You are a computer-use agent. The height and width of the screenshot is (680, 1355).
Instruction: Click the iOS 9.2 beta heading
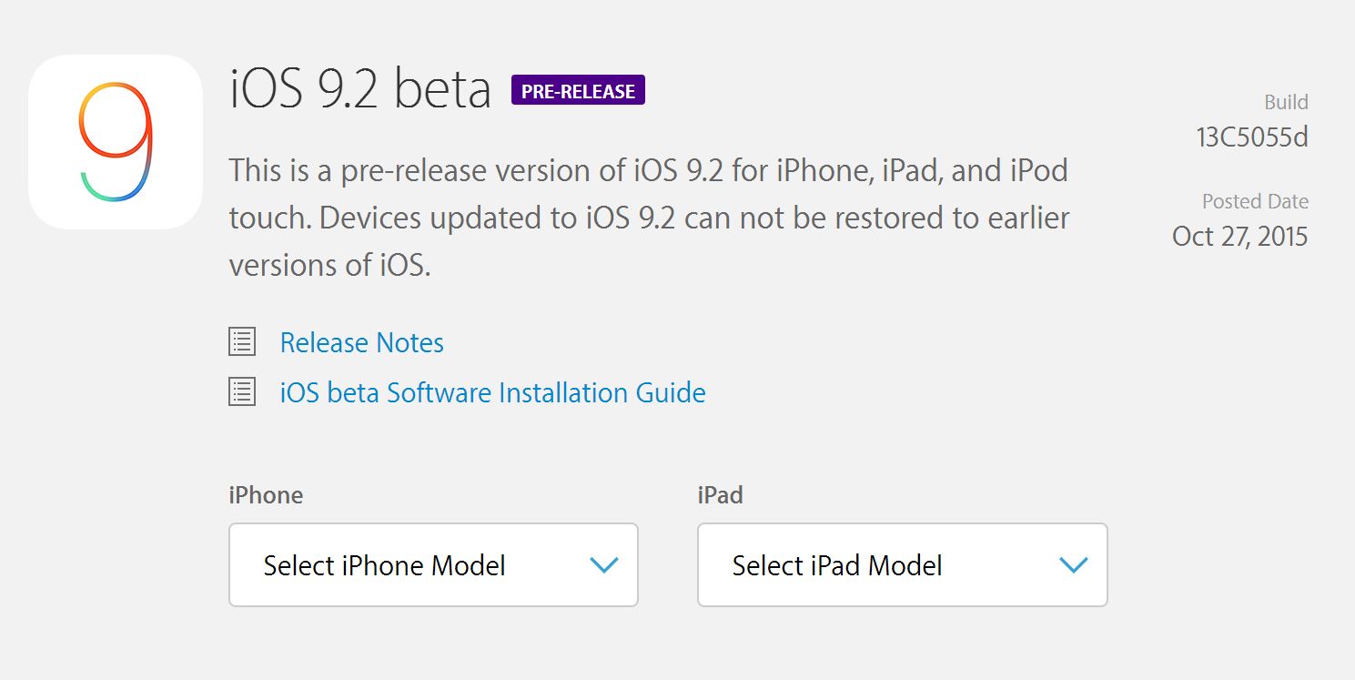360,90
